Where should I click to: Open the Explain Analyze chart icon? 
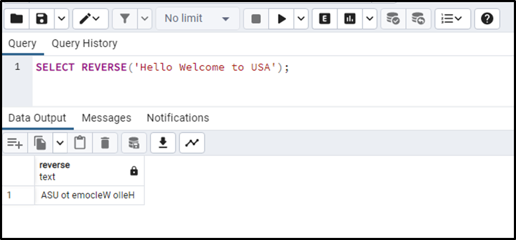[350, 19]
